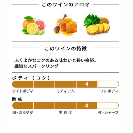The width and height of the screenshot is (133, 133).
Task: Click the 弱・まろやか acidity label
Action: [x=23, y=113]
